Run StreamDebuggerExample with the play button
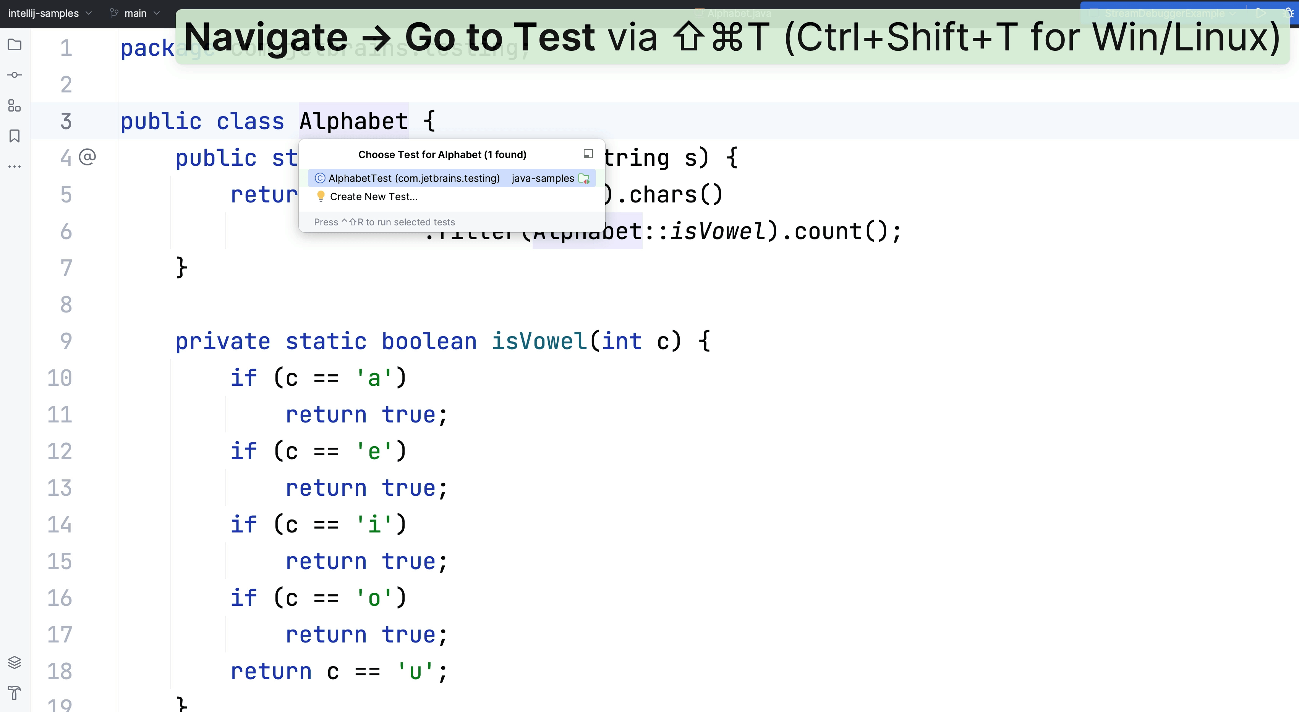The height and width of the screenshot is (712, 1299). click(x=1260, y=13)
